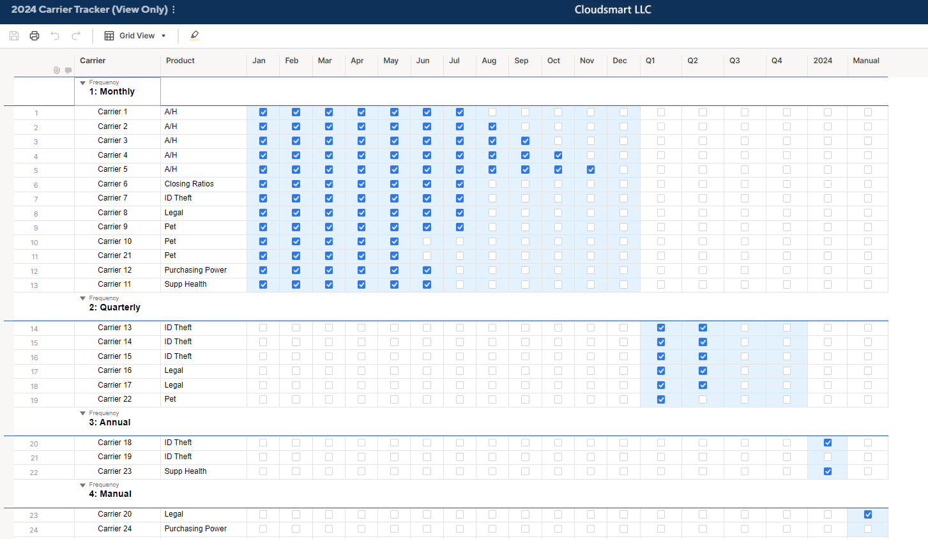
Task: Click the Save icon in toolbar
Action: point(14,36)
